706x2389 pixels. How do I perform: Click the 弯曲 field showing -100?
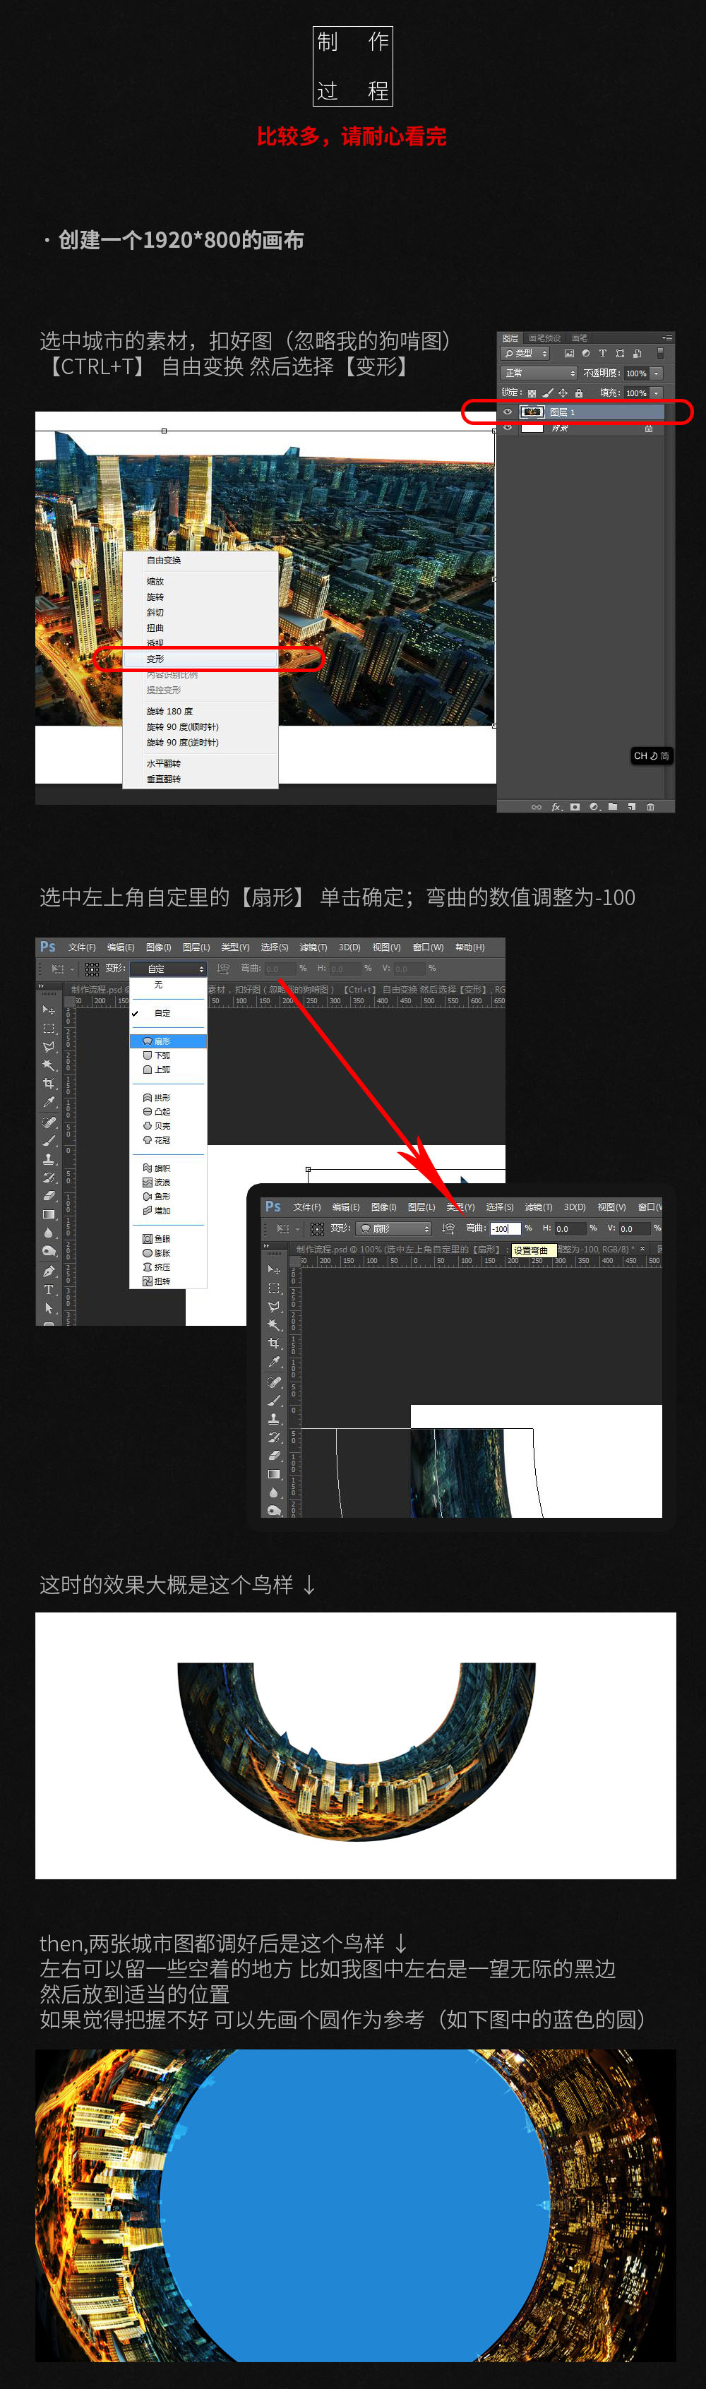[505, 1228]
